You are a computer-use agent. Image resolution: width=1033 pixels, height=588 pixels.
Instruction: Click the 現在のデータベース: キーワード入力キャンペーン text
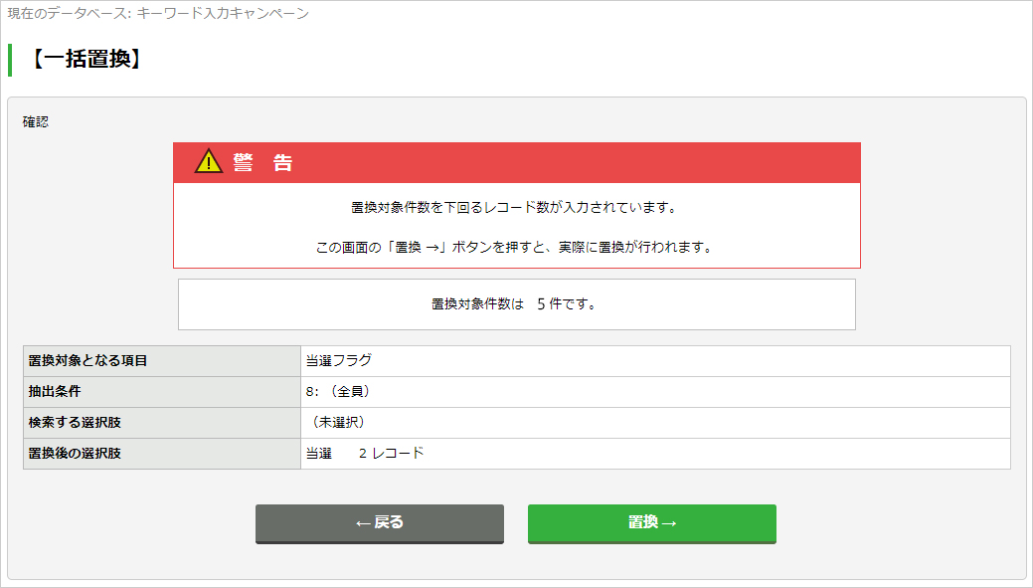tap(158, 13)
